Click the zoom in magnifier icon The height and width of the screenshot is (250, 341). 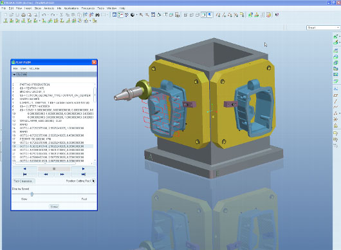pyautogui.click(x=141, y=15)
